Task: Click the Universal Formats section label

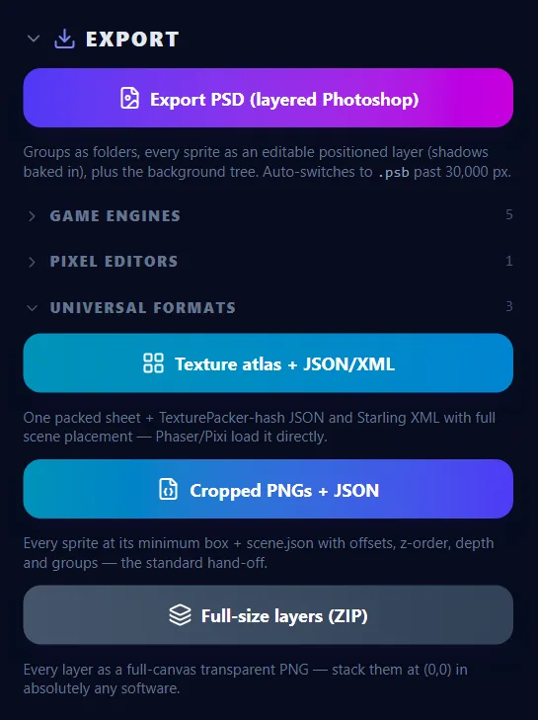Action: (143, 307)
